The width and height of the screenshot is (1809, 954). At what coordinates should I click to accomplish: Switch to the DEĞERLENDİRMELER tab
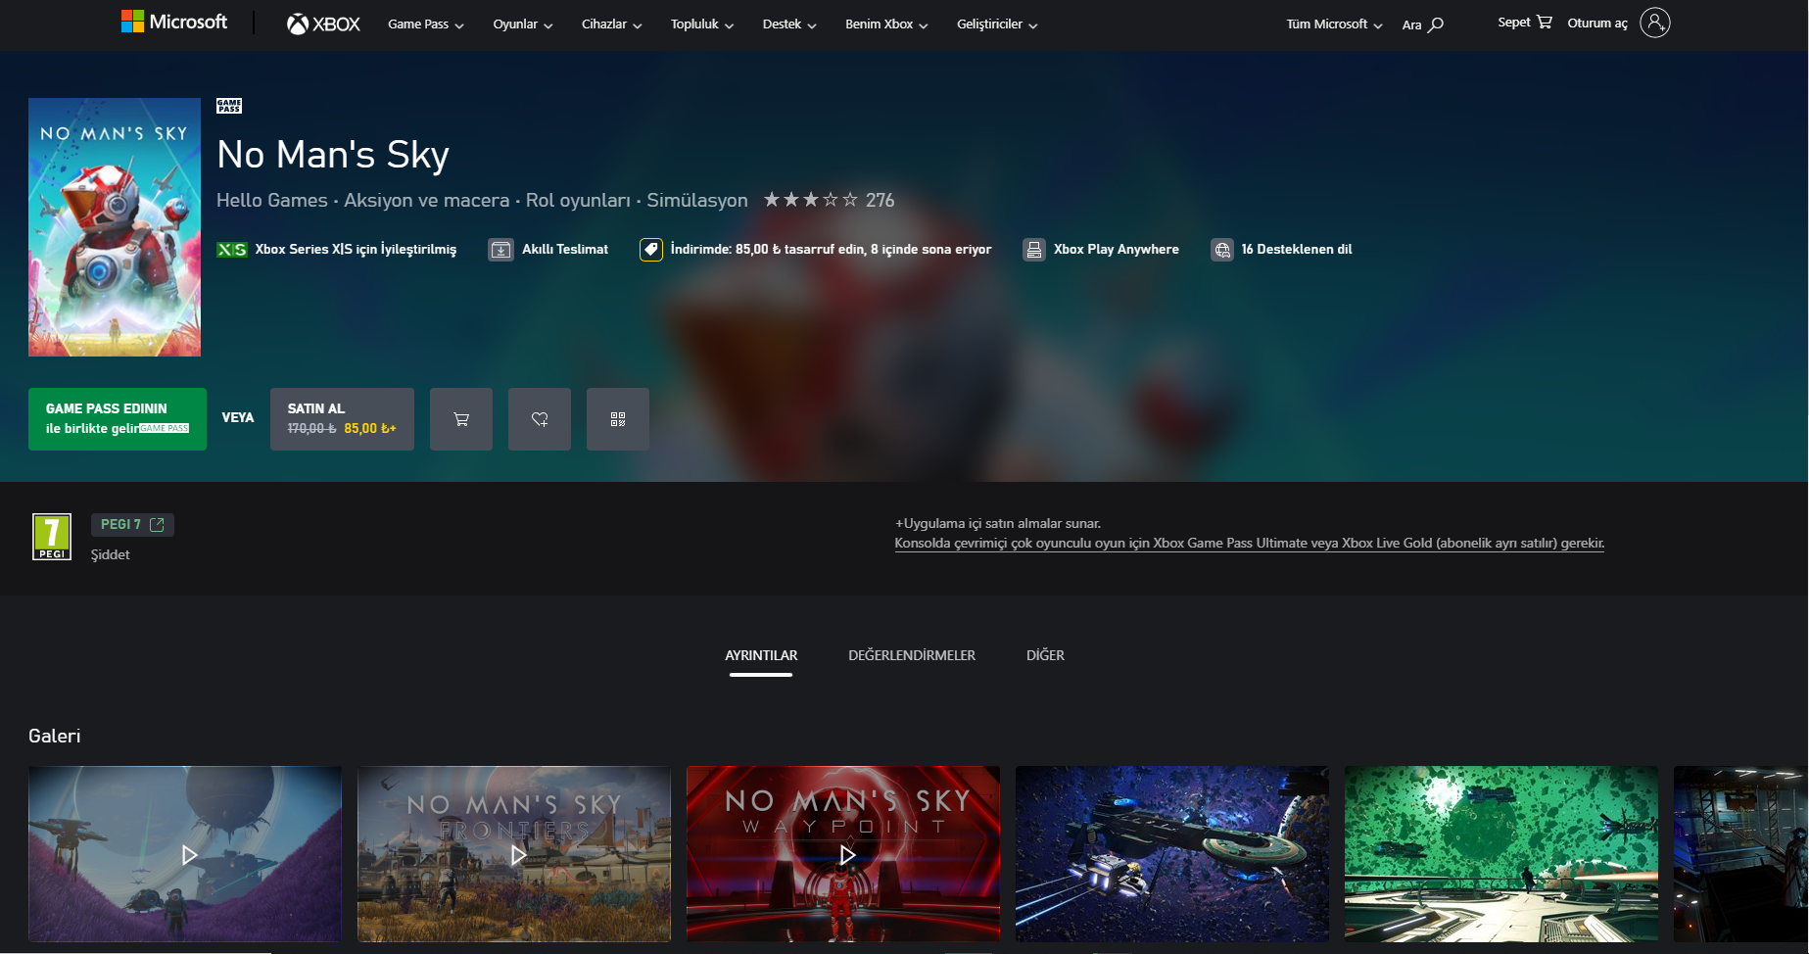(x=912, y=655)
